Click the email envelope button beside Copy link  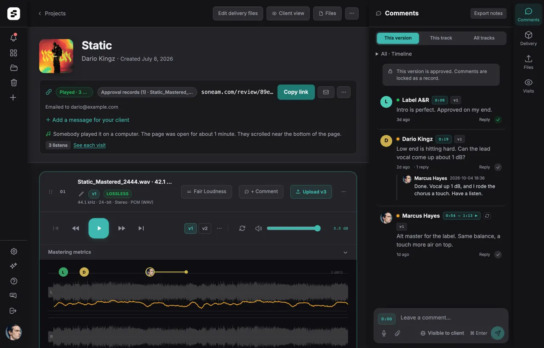[x=326, y=92]
